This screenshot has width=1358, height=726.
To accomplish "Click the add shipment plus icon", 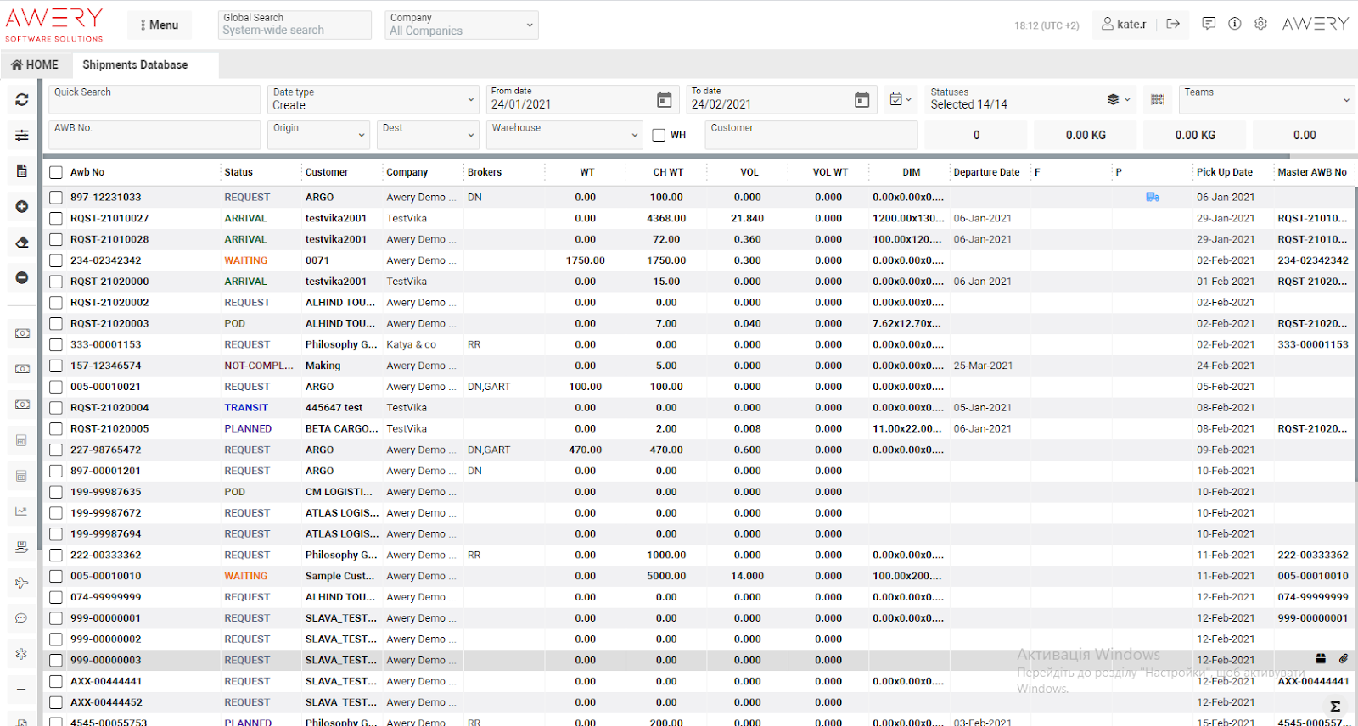I will [22, 206].
